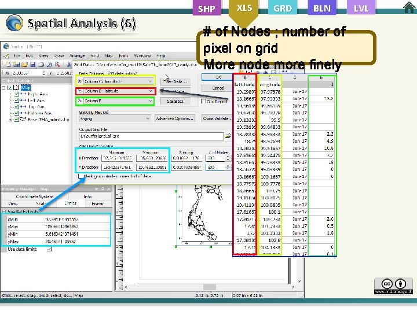Viewport: 417px width, 312px height.
Task: Select the xMax value in Property Manager
Action: [x=62, y=226]
